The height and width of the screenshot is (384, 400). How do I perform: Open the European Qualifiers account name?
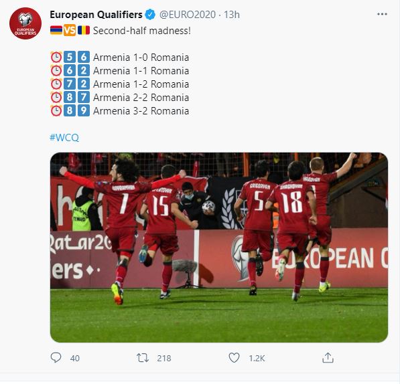[x=96, y=15]
